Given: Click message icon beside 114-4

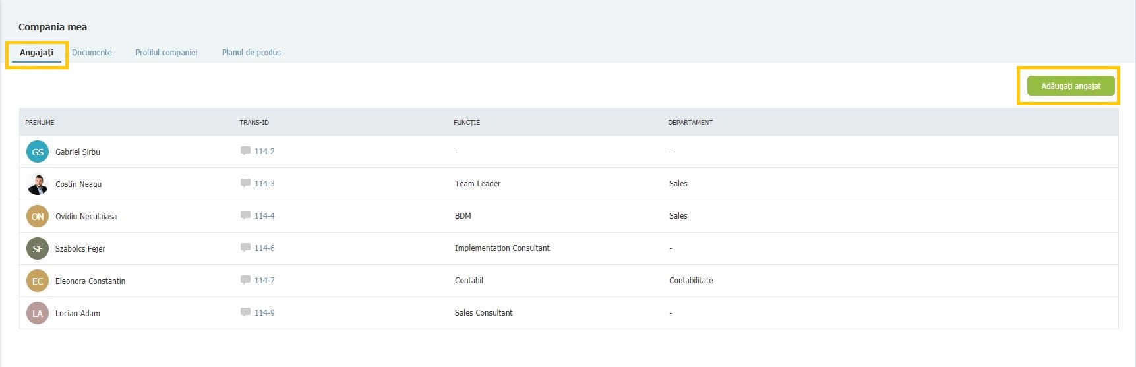Looking at the screenshot, I should coord(245,215).
